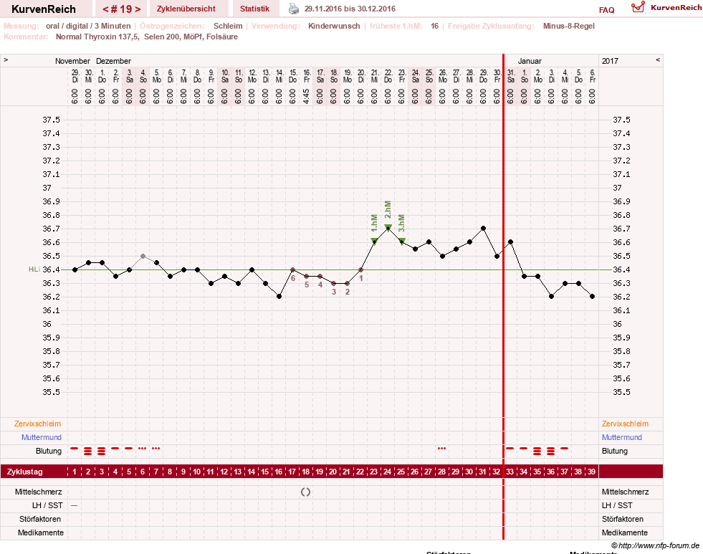The height and width of the screenshot is (554, 703).
Task: Click the 2017 year label
Action: (x=610, y=61)
